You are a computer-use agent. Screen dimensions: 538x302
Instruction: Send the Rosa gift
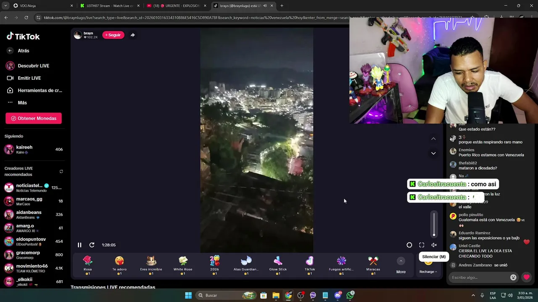87,266
